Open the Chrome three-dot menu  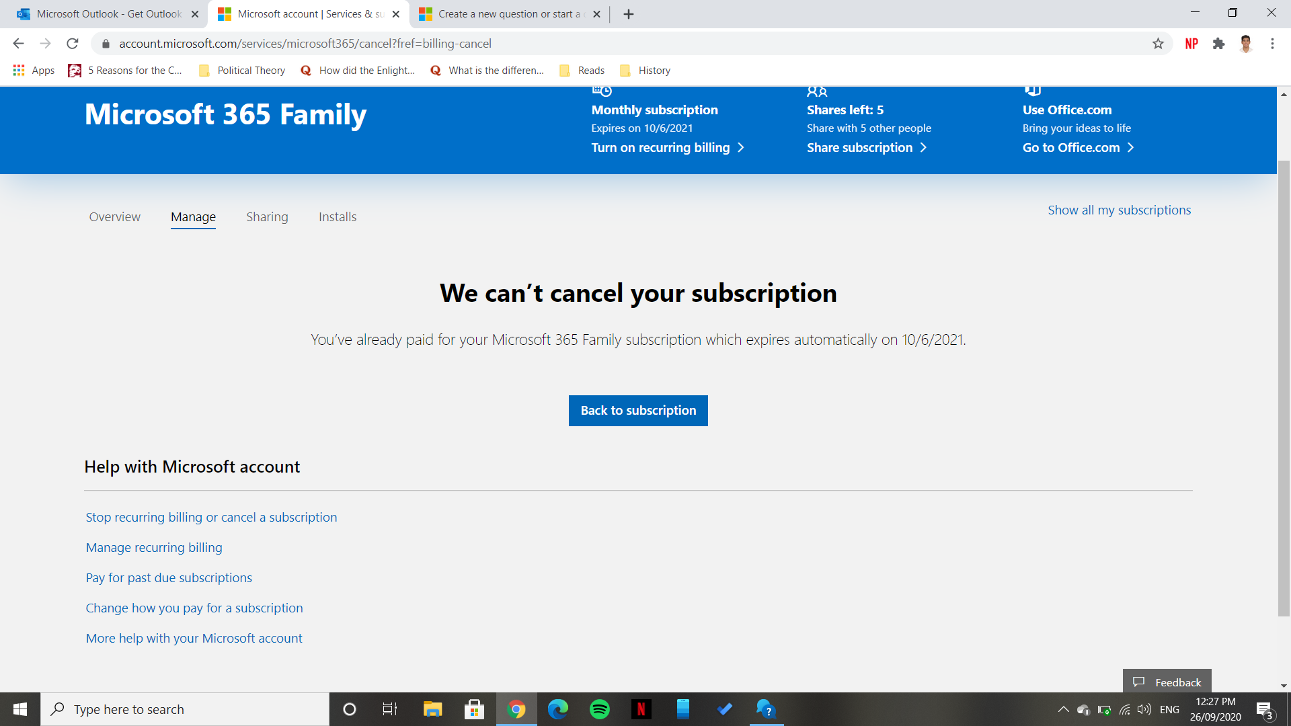pyautogui.click(x=1272, y=44)
